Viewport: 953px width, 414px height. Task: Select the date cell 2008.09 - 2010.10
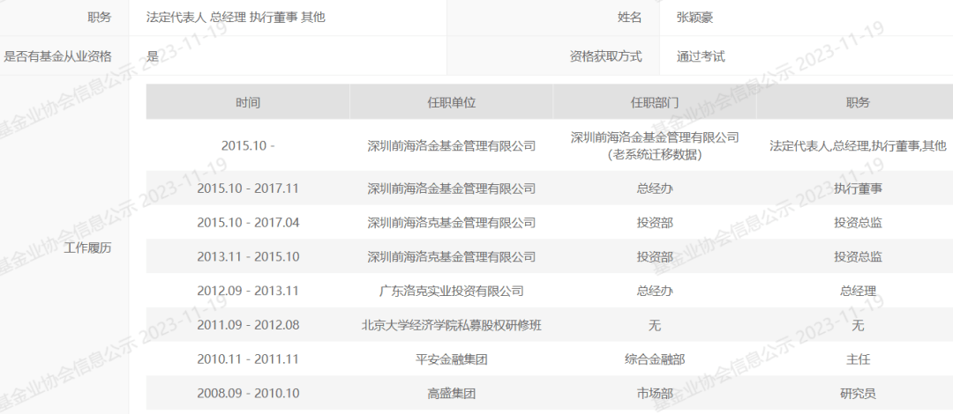point(248,394)
